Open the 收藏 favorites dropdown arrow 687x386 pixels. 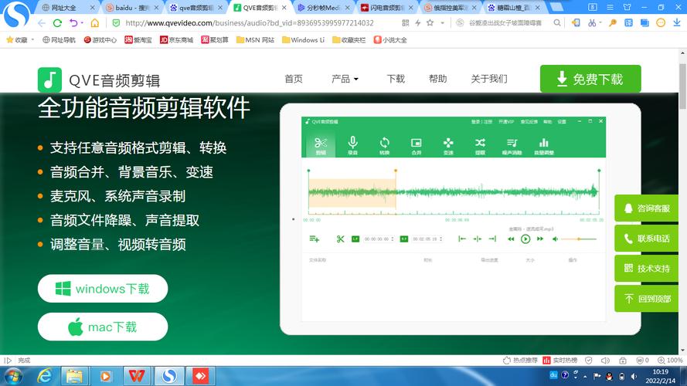[x=32, y=40]
